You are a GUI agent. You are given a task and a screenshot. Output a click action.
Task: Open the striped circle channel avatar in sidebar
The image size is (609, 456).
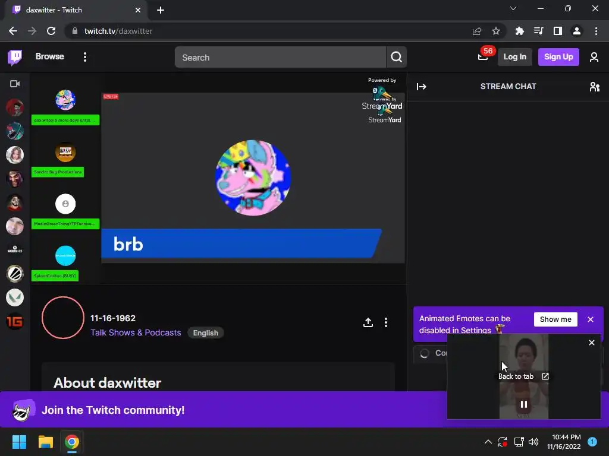(15, 274)
